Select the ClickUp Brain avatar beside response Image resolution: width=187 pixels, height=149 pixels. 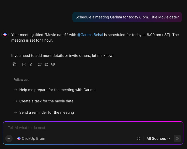click(5, 34)
